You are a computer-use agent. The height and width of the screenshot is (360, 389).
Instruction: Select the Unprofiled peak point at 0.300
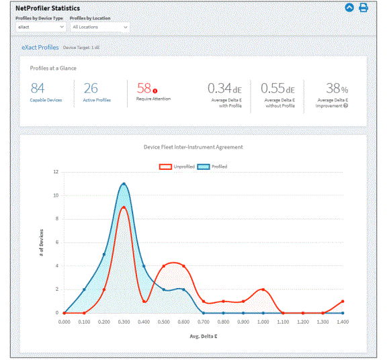(124, 208)
